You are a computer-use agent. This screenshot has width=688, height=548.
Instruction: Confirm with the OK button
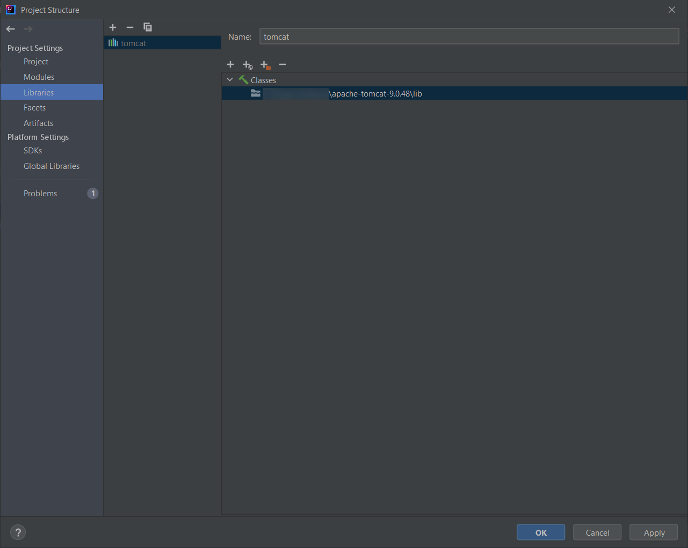click(x=541, y=532)
